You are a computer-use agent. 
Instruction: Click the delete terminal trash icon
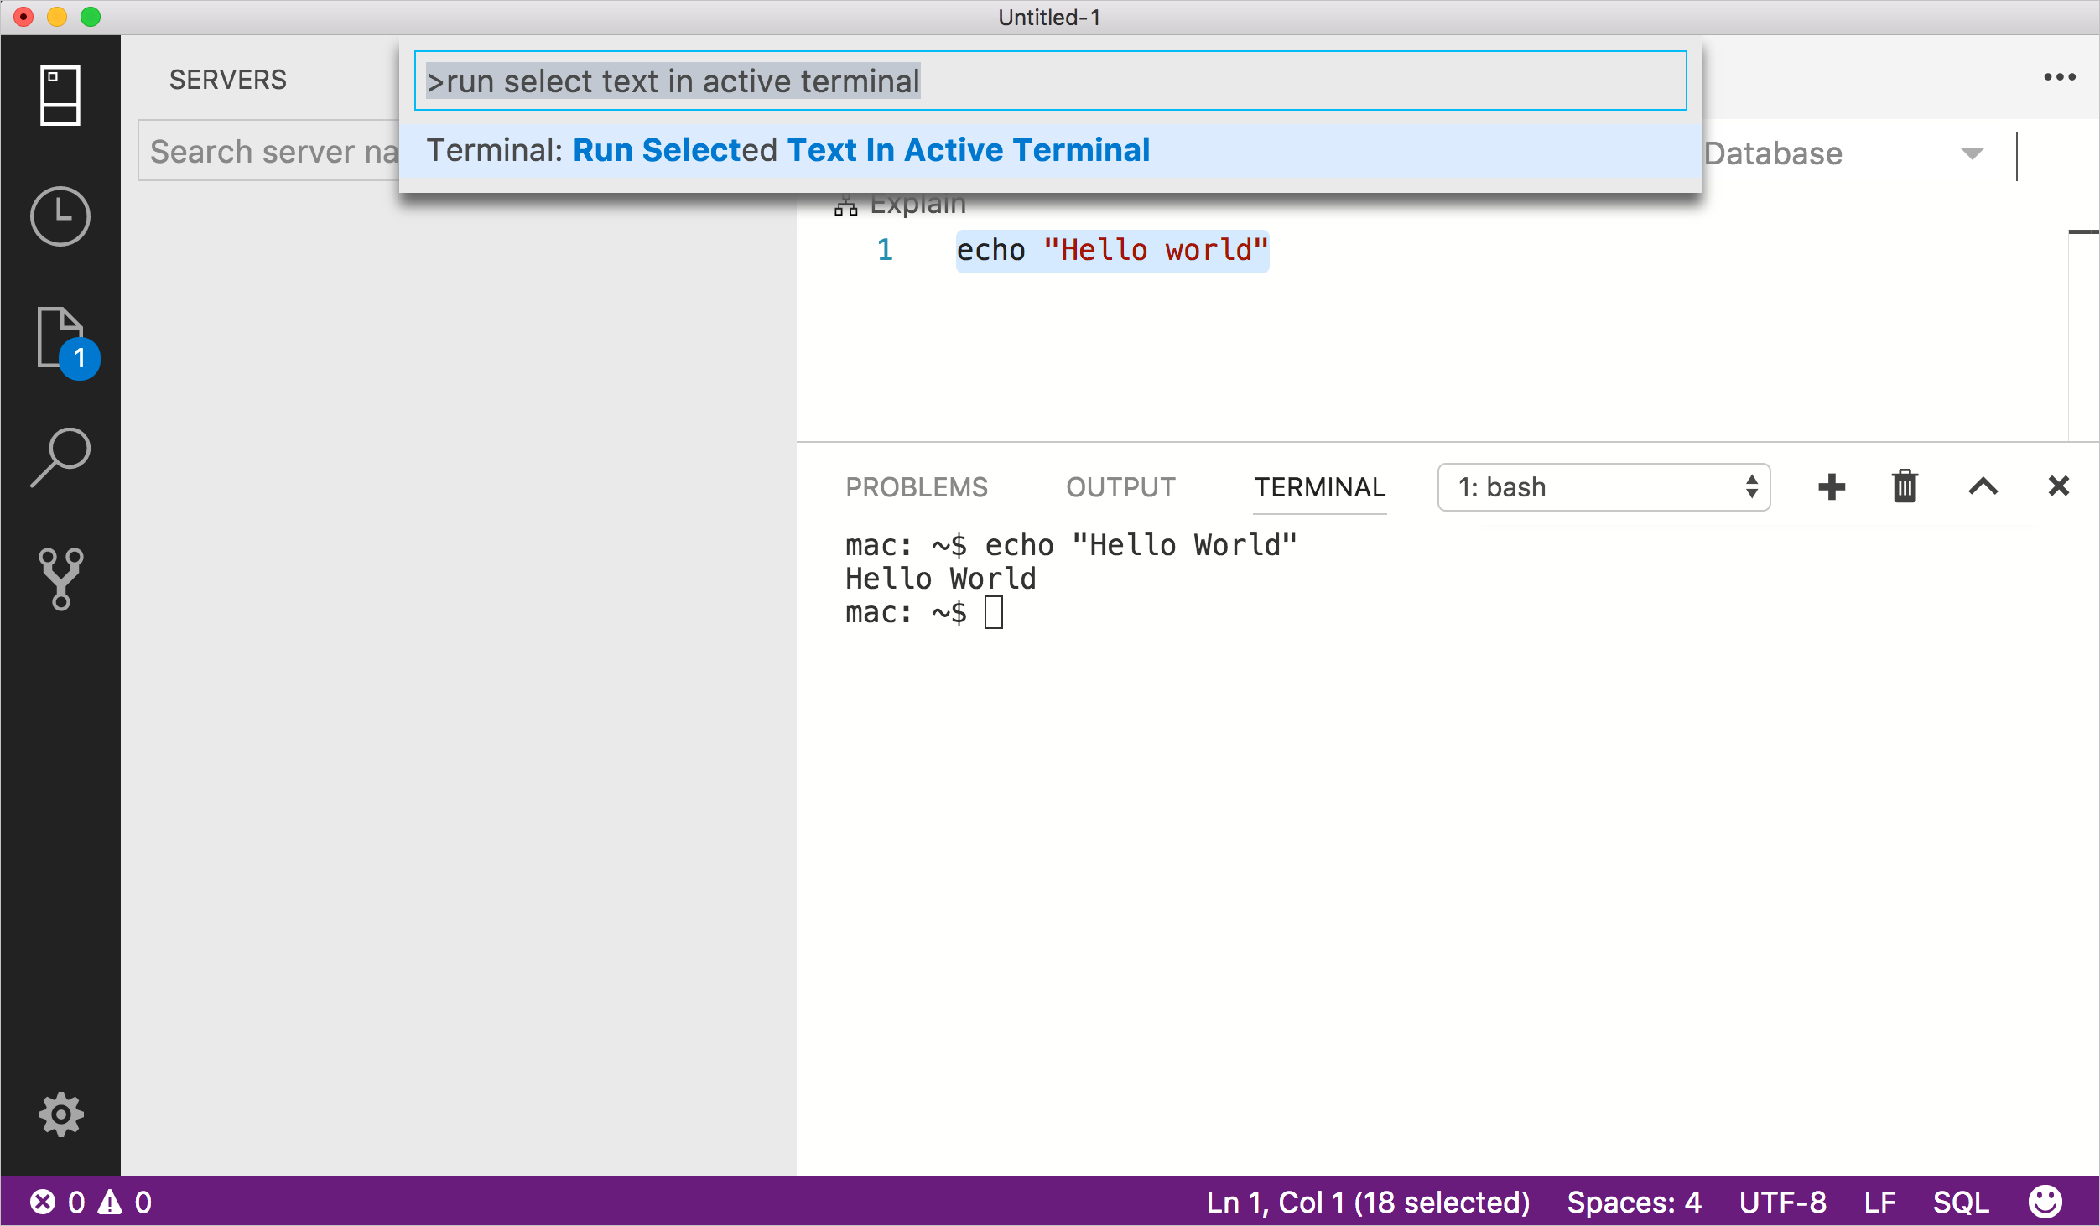1905,485
